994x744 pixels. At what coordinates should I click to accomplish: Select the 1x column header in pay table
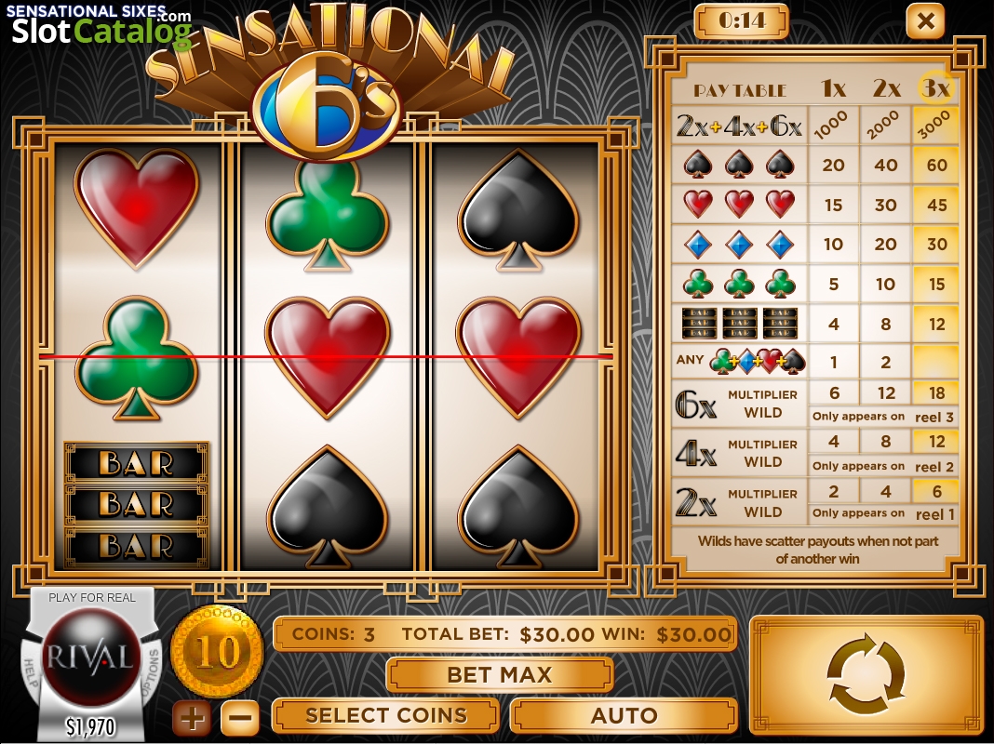tap(833, 88)
